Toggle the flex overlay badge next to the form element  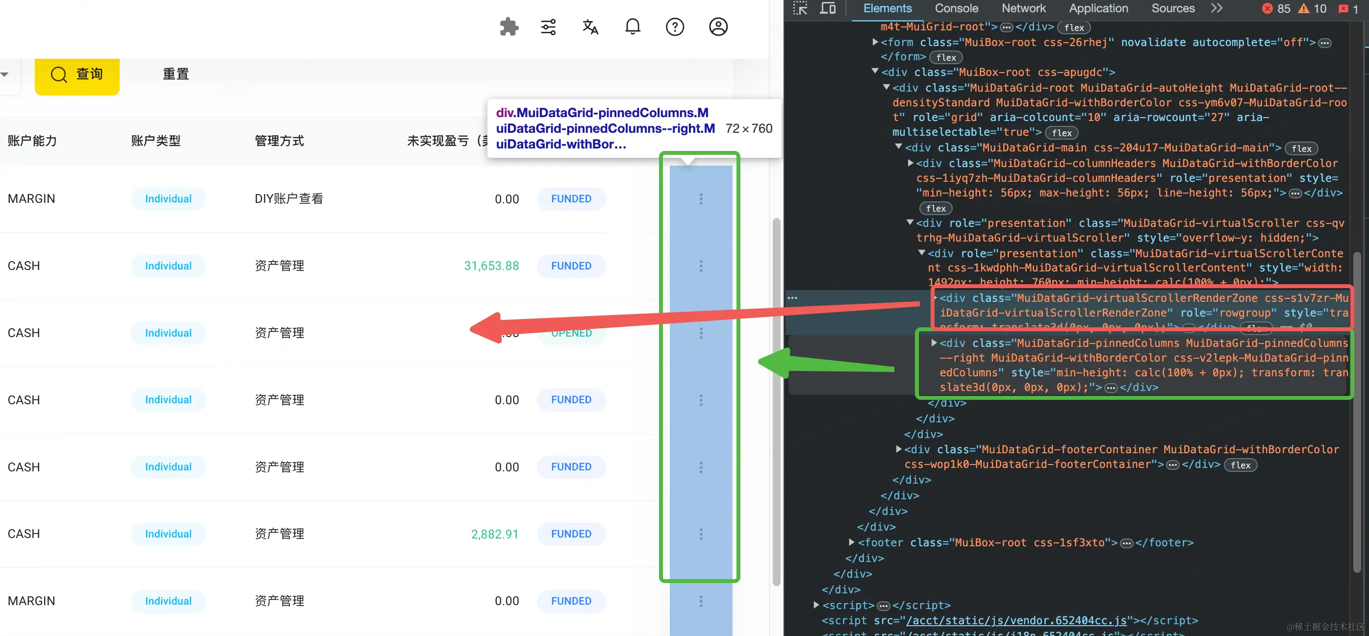point(946,57)
